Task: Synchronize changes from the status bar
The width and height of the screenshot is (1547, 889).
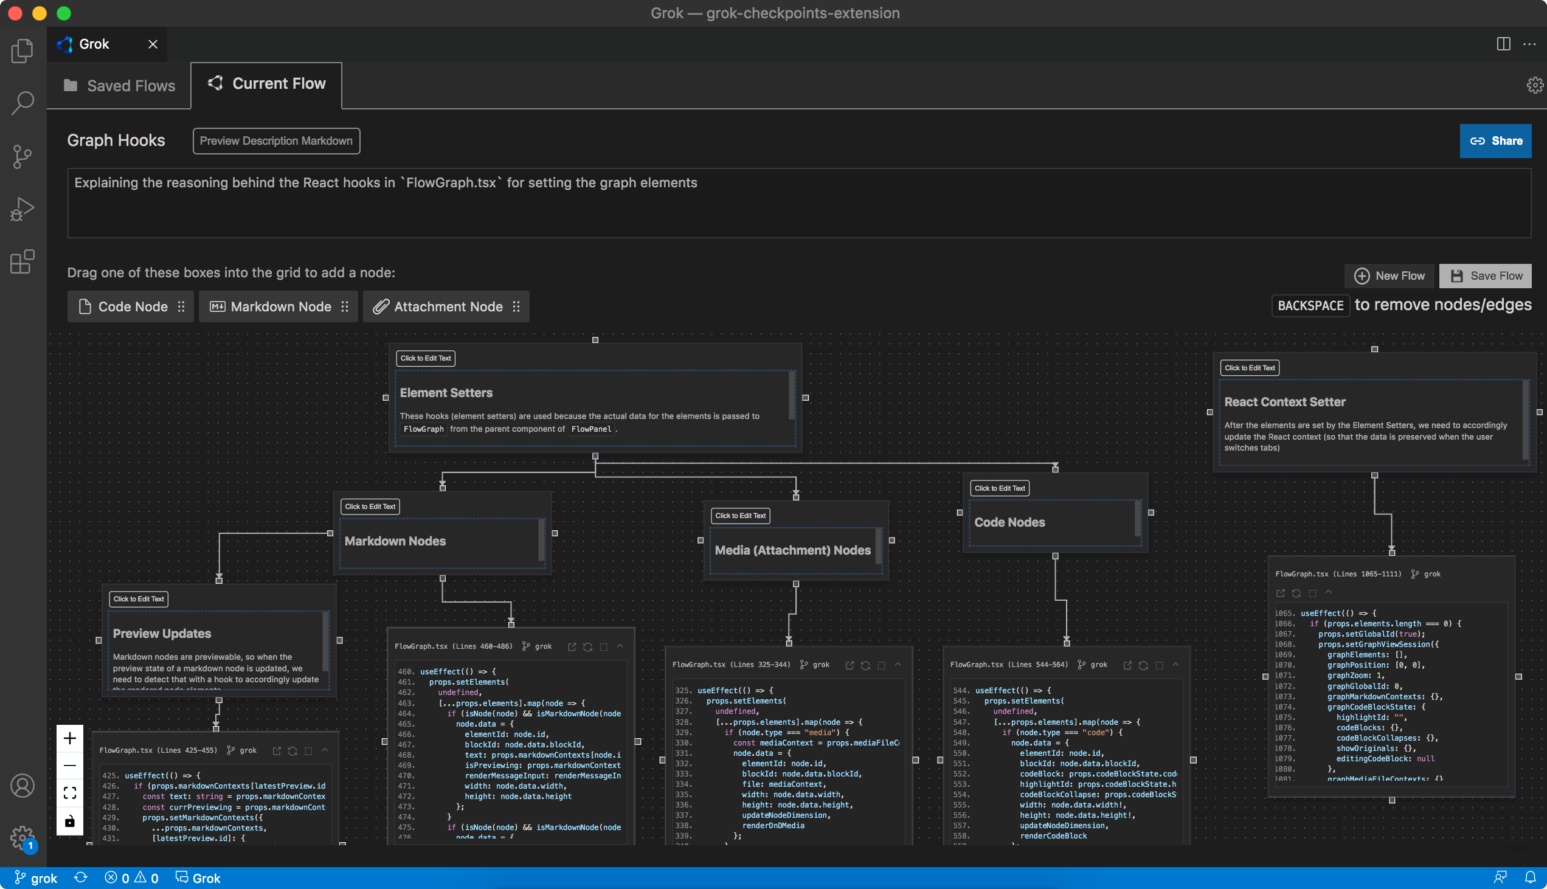Action: click(81, 878)
